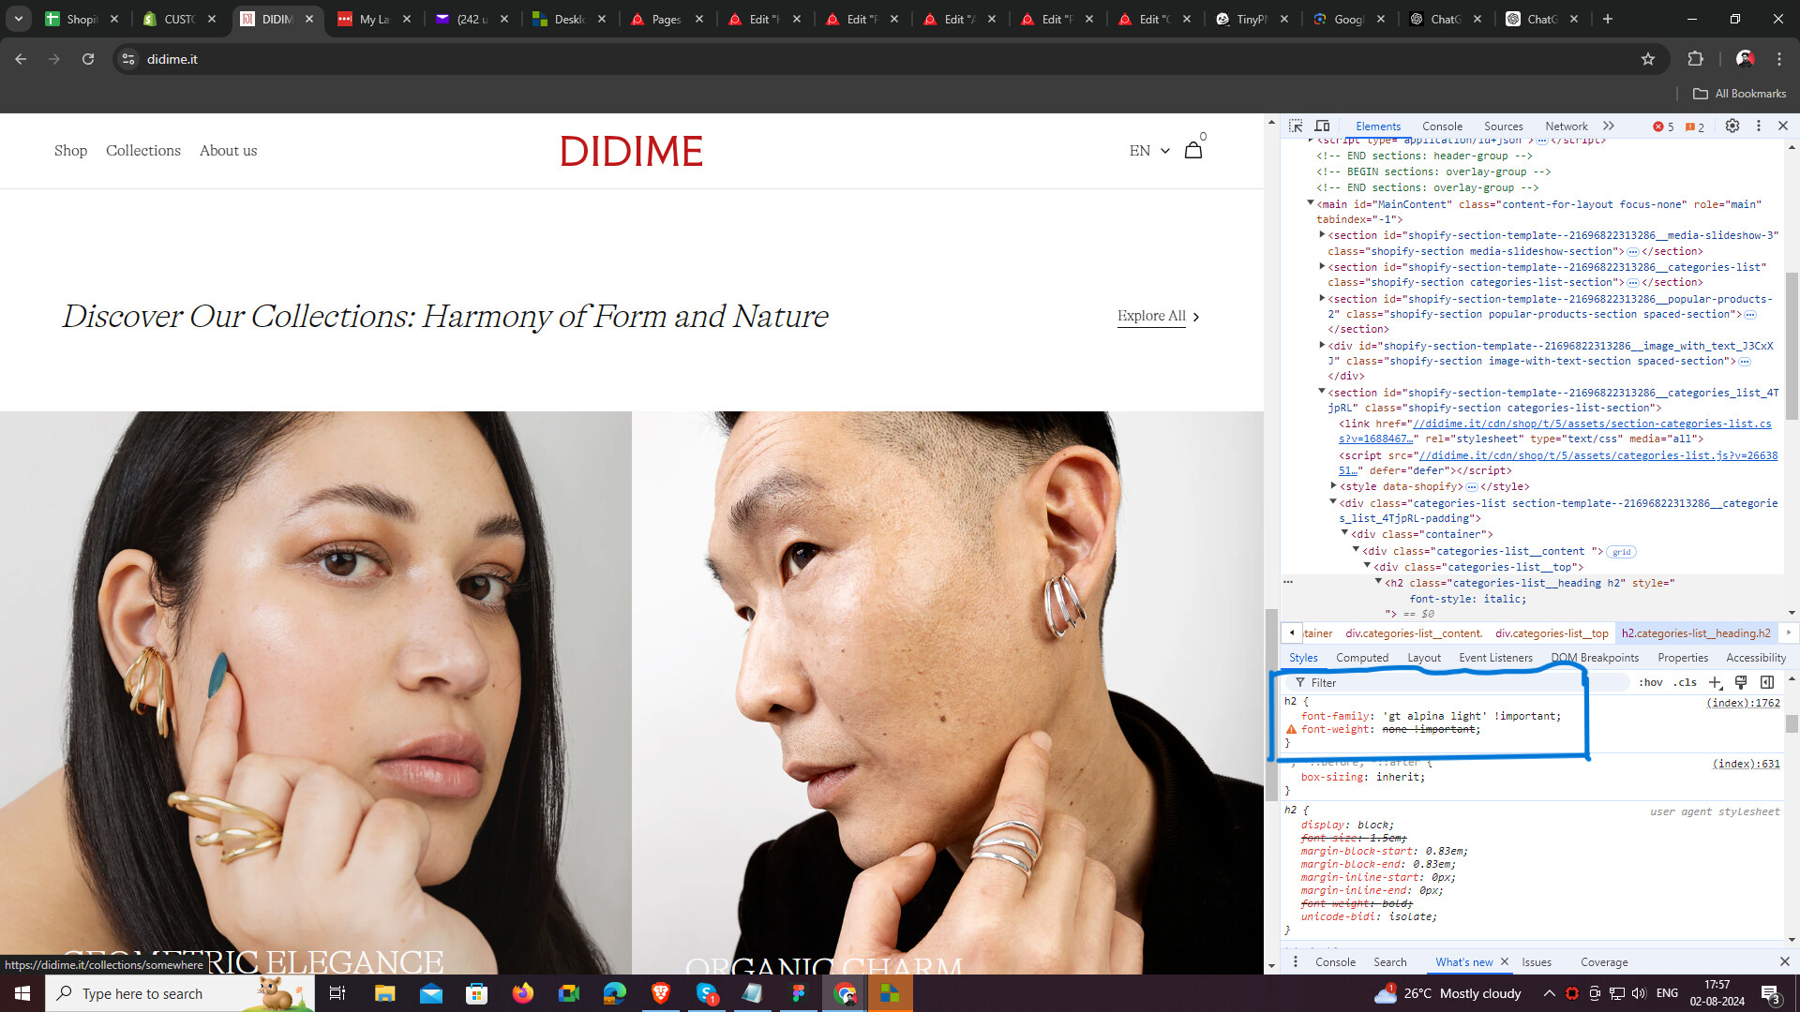Viewport: 1800px width, 1012px height.
Task: Open Collections menu on website
Action: pyautogui.click(x=143, y=151)
